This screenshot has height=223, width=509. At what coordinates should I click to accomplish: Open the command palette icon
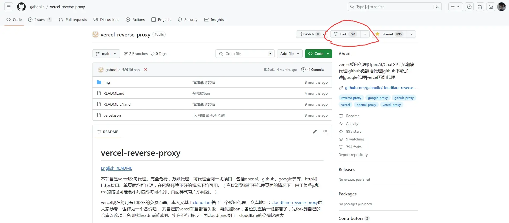click(437, 7)
